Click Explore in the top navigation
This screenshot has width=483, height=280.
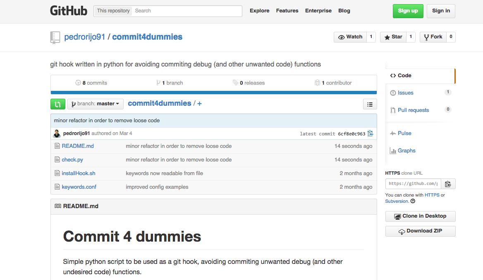click(259, 11)
